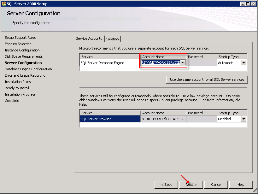This screenshot has width=258, height=194.
Task: Click the Database Engine password field
Action: coord(202,63)
